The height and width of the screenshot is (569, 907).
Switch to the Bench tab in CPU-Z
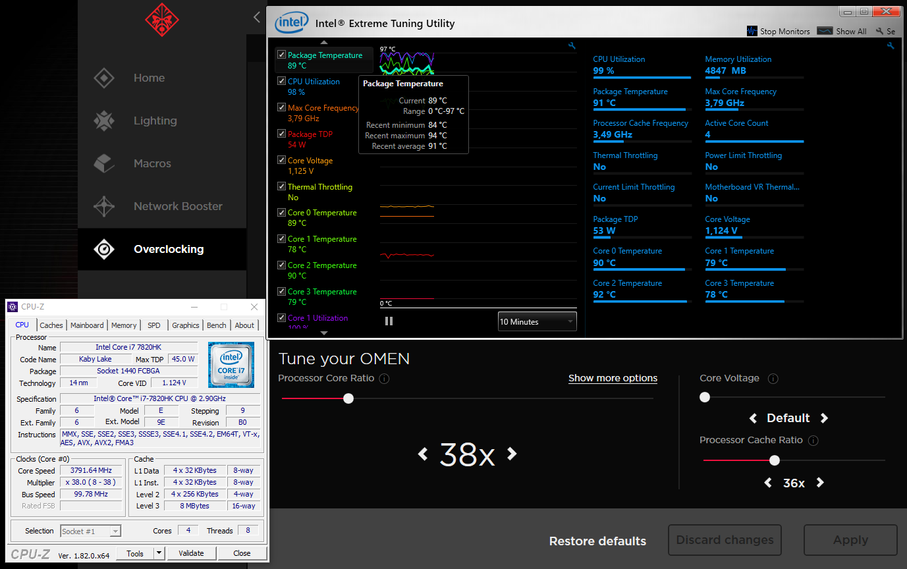[217, 325]
